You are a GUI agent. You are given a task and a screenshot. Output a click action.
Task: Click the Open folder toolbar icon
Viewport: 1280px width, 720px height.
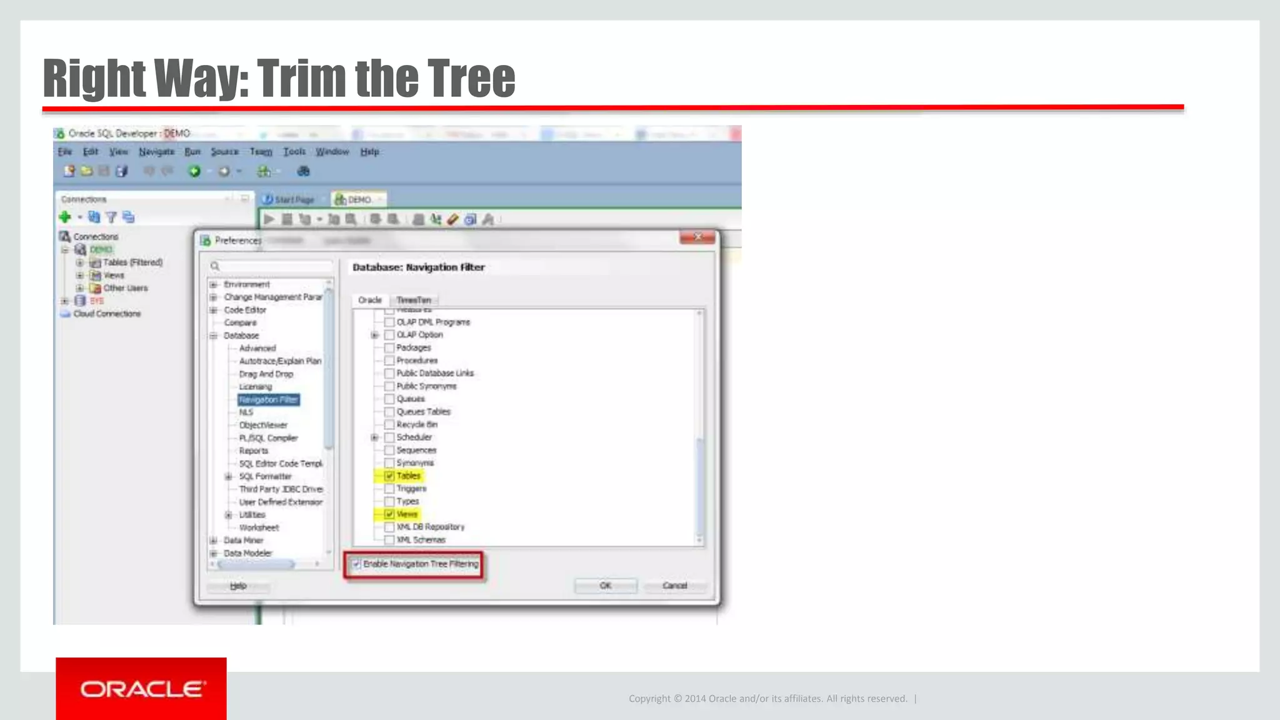(87, 171)
